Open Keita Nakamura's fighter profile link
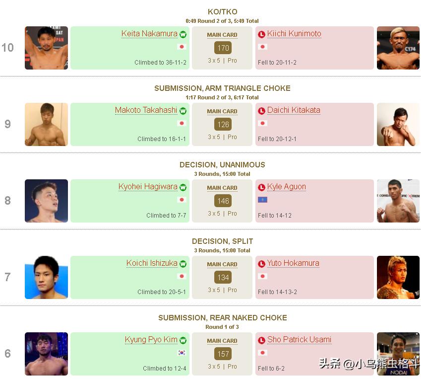Screen dimensions: 430x379 149,34
